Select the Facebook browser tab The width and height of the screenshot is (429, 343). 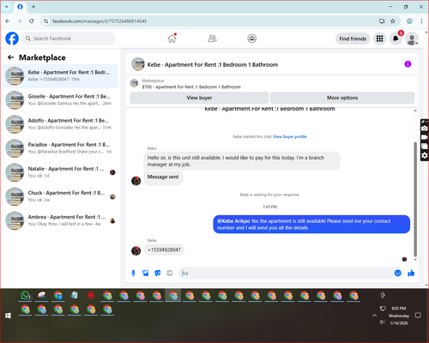point(20,7)
